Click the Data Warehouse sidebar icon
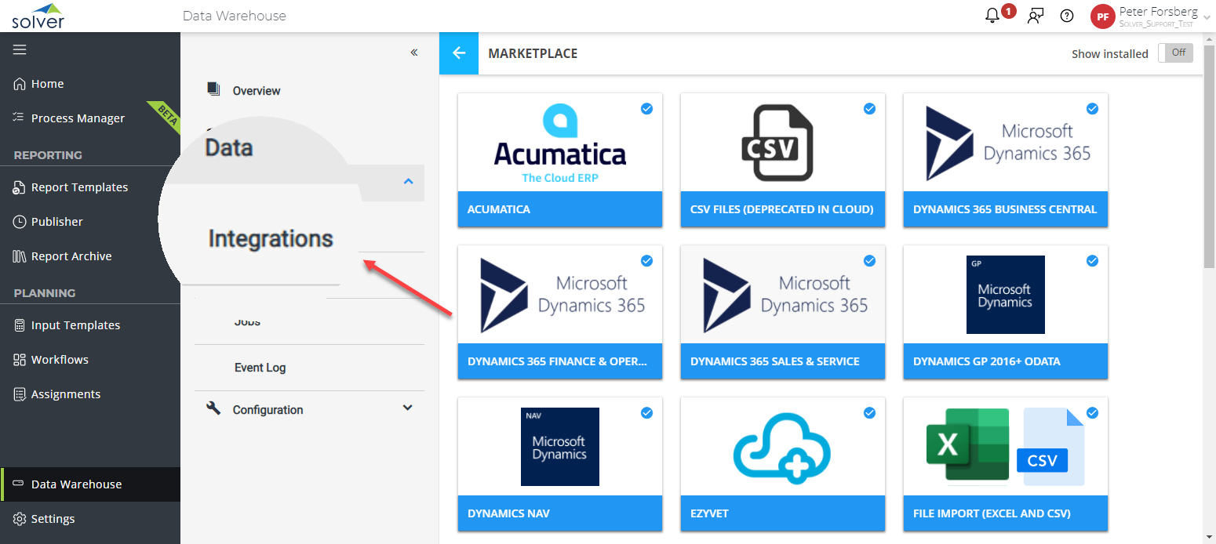The image size is (1216, 544). pyautogui.click(x=18, y=484)
